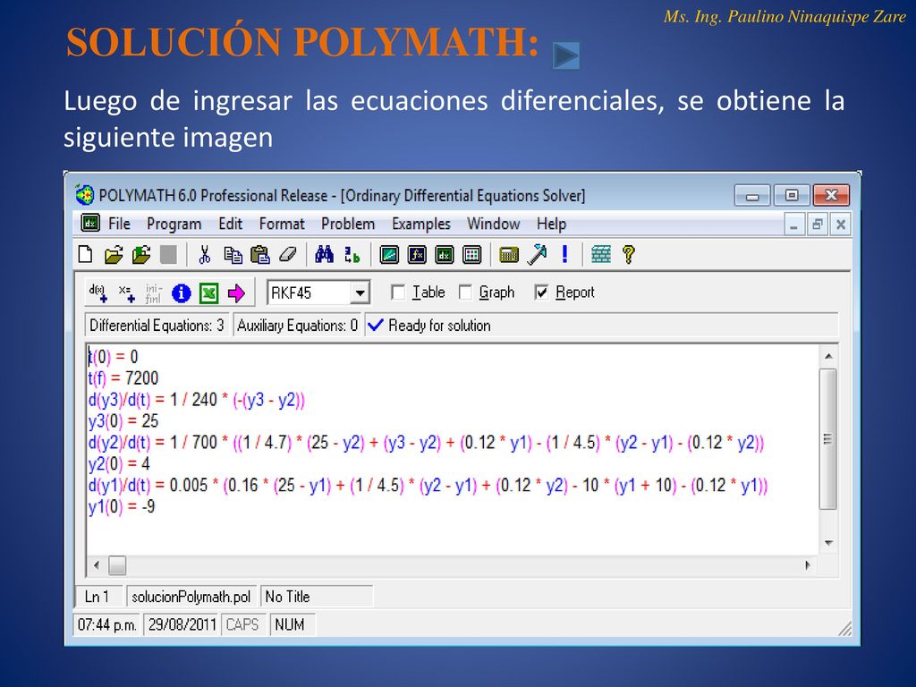Click the ini-finl initial/final values icon
This screenshot has width=916, height=687.
(x=153, y=293)
